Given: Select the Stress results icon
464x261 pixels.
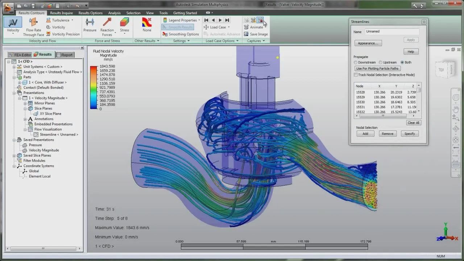Looking at the screenshot, I should pyautogui.click(x=124, y=22).
